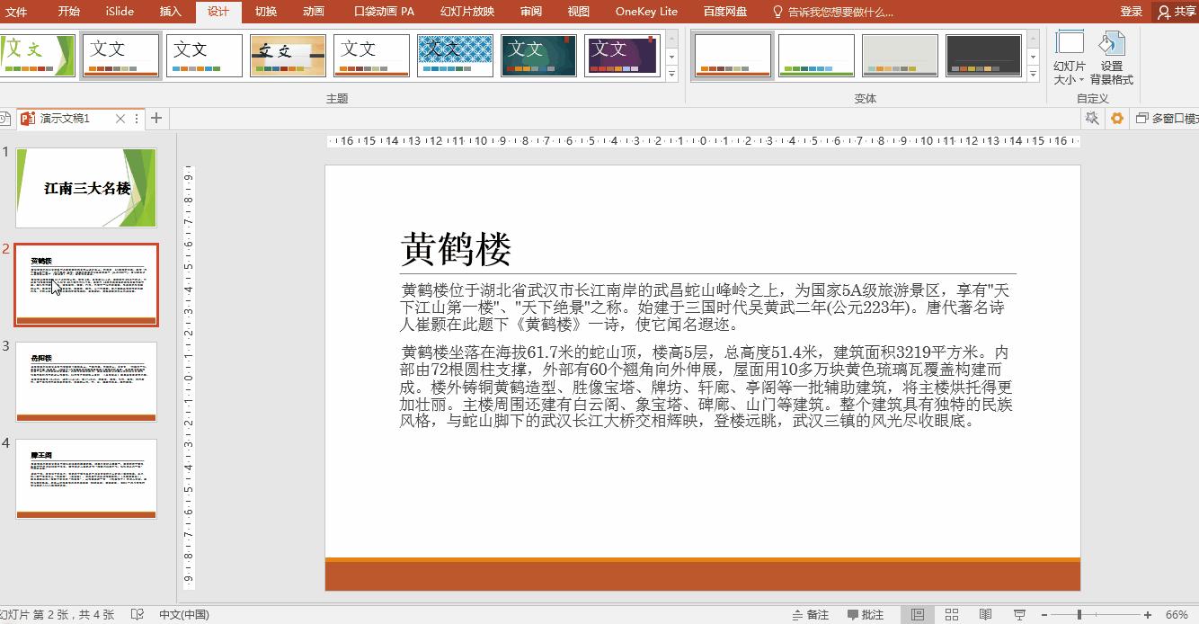
Task: Open the variants gallery dropdown arrow
Action: [x=1031, y=74]
